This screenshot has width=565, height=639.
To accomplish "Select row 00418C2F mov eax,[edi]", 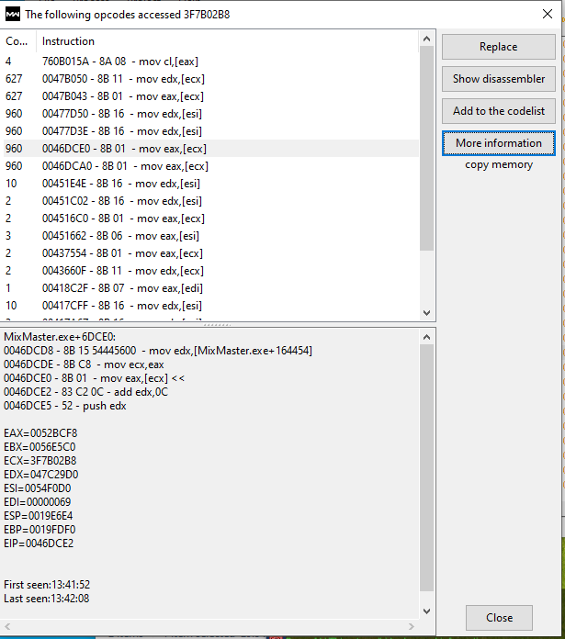I will pos(210,288).
